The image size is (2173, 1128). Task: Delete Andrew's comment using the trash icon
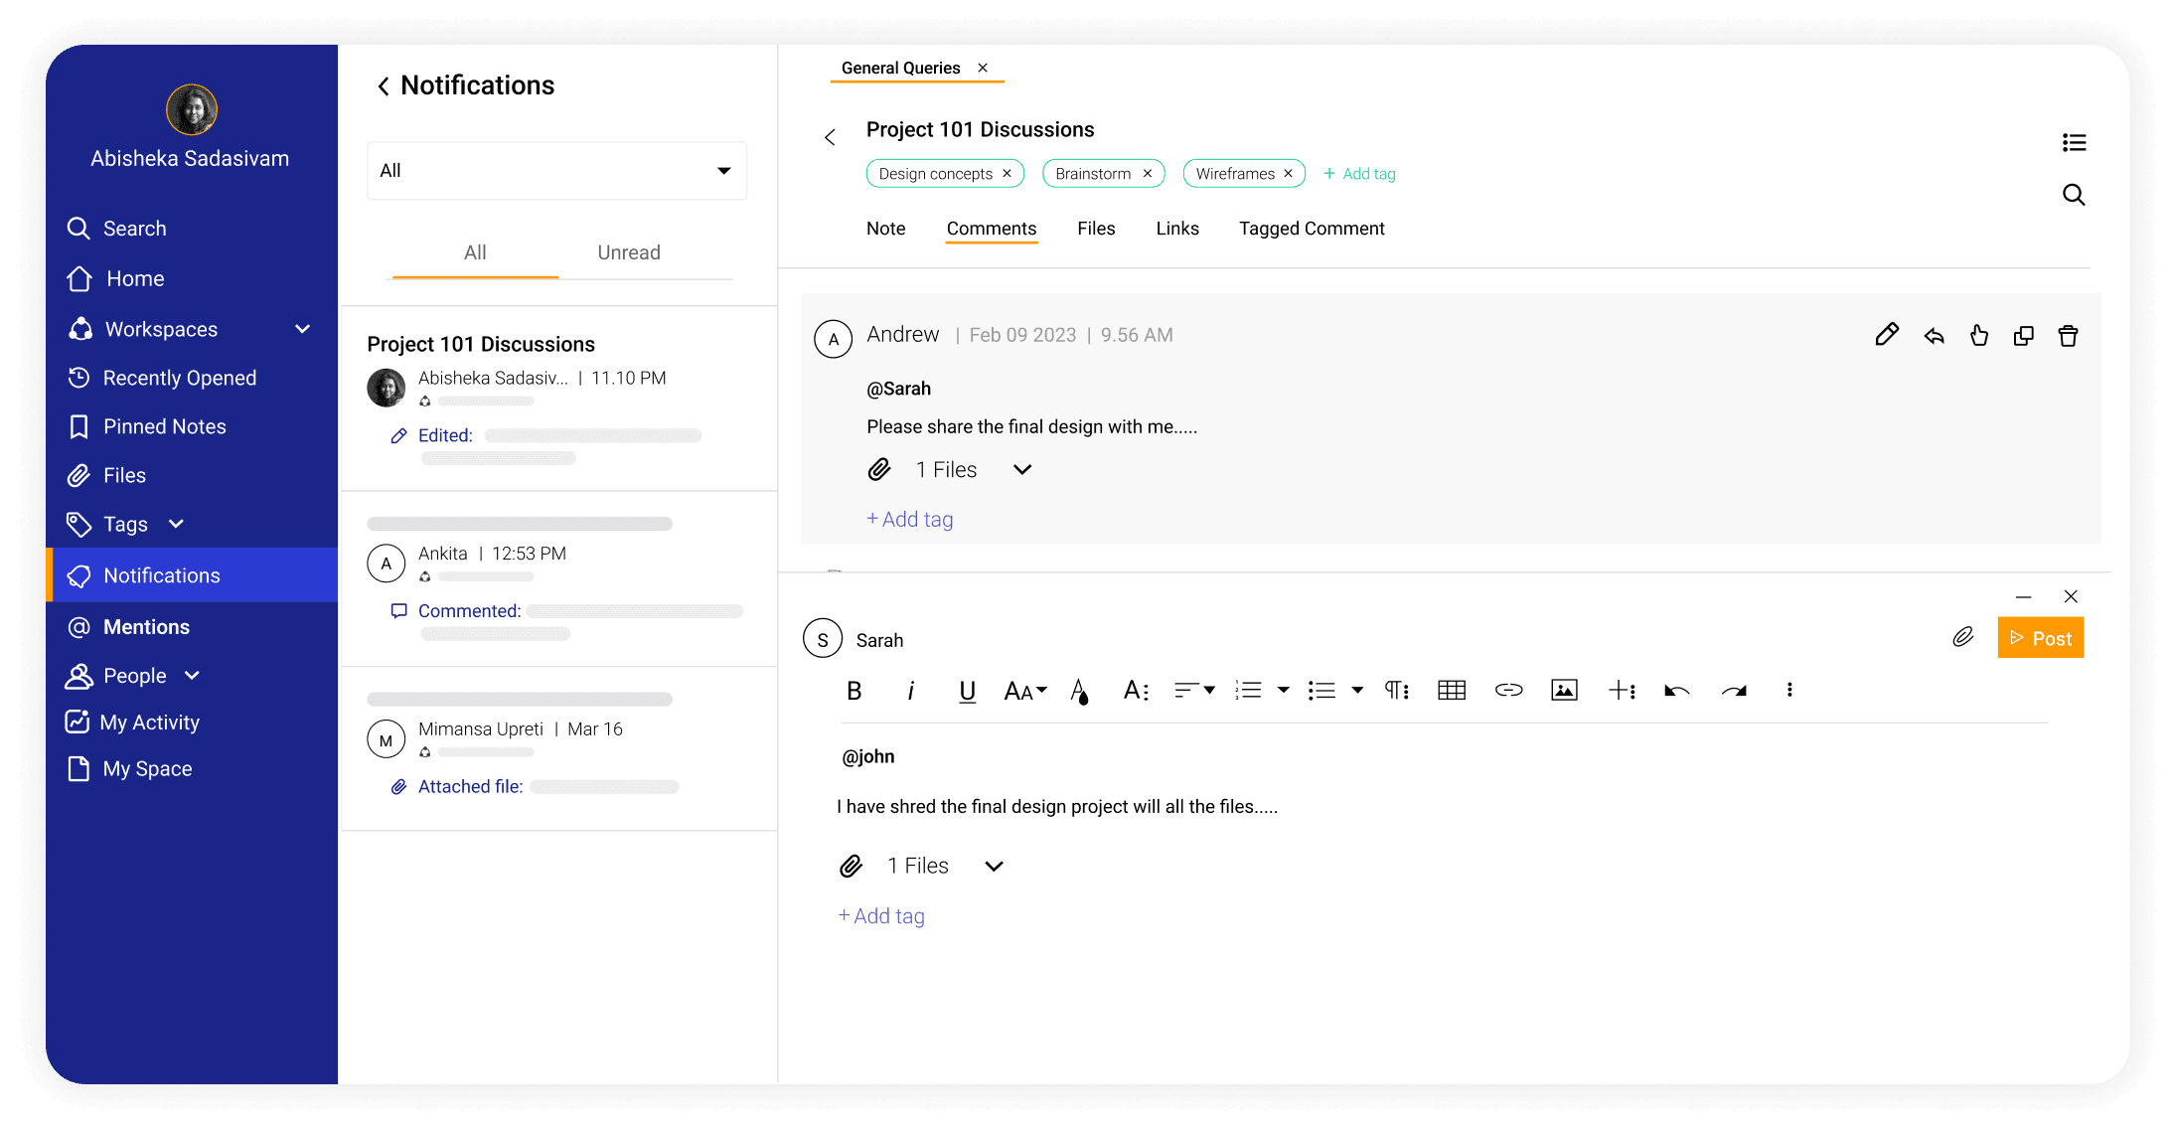click(2069, 335)
